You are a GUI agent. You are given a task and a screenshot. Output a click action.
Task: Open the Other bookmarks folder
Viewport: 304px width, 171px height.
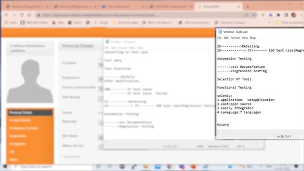289,23
